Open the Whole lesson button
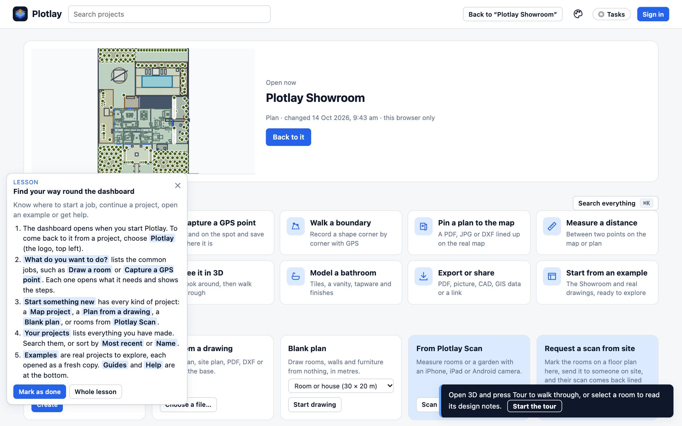Viewport: 682px width, 426px height. (x=96, y=392)
